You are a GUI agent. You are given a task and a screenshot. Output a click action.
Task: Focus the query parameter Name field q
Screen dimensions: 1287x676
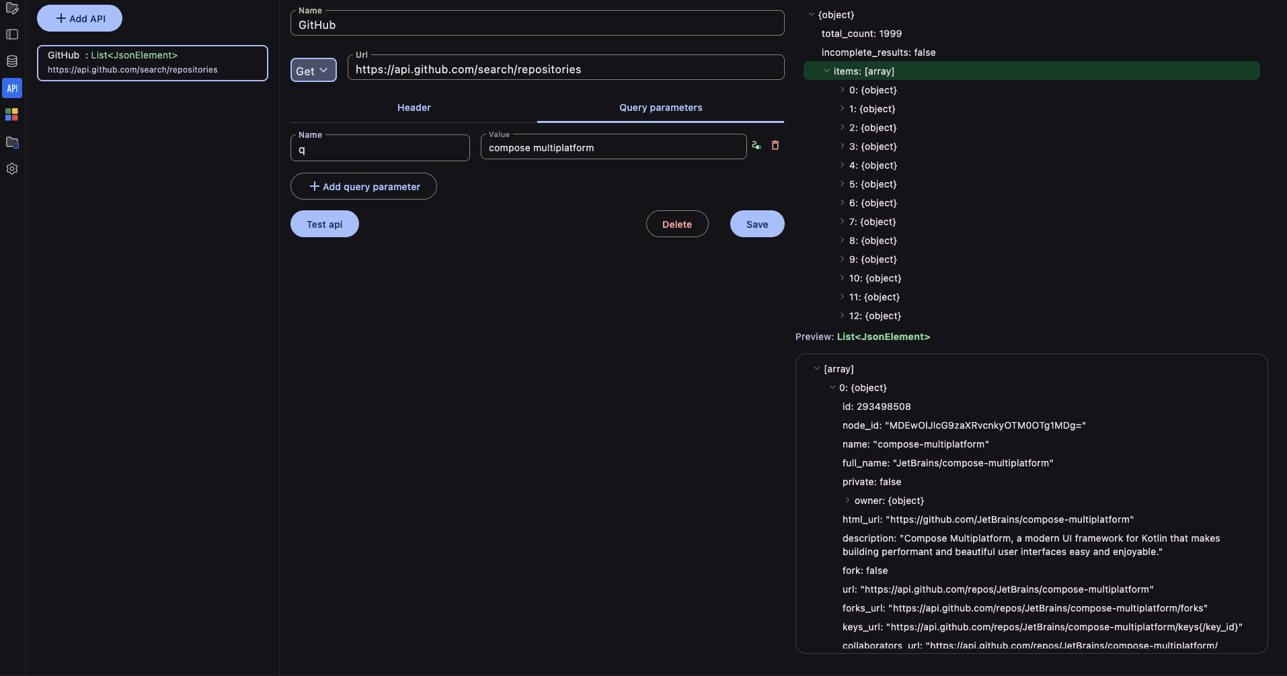pos(380,149)
